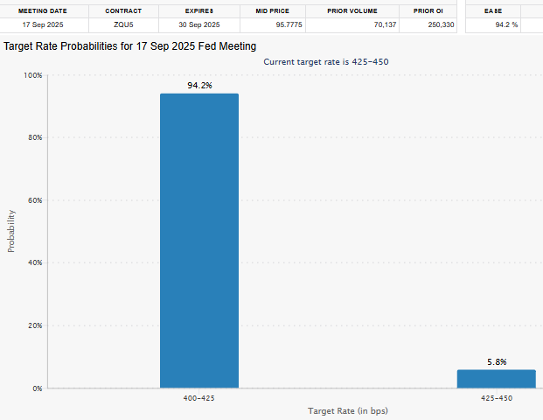Viewport: 543px width, 420px height.
Task: Click the 94.2% bar for 400-425
Action: pyautogui.click(x=199, y=241)
